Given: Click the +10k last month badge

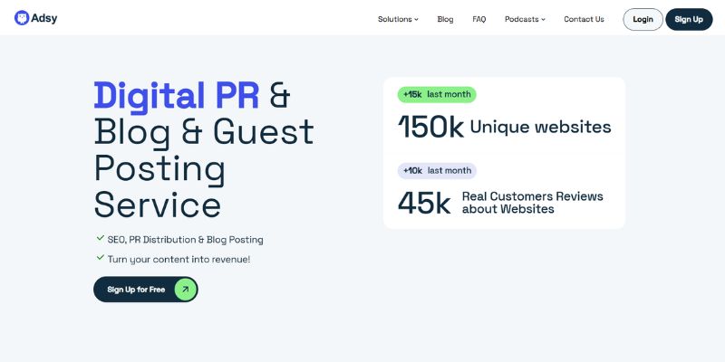Looking at the screenshot, I should (x=437, y=171).
